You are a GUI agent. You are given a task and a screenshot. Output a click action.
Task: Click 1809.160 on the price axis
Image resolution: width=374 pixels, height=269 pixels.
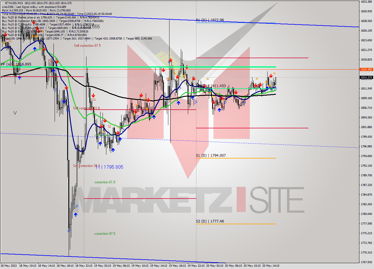pos(366,98)
